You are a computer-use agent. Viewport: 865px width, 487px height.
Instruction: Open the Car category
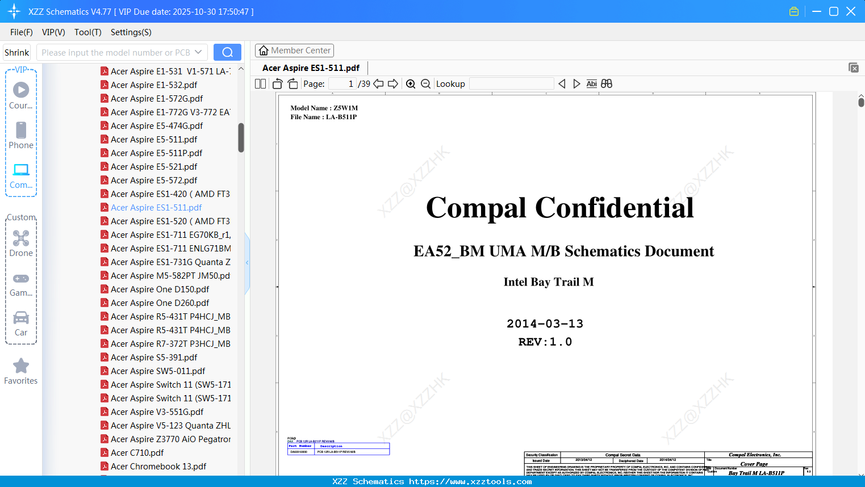(x=21, y=324)
